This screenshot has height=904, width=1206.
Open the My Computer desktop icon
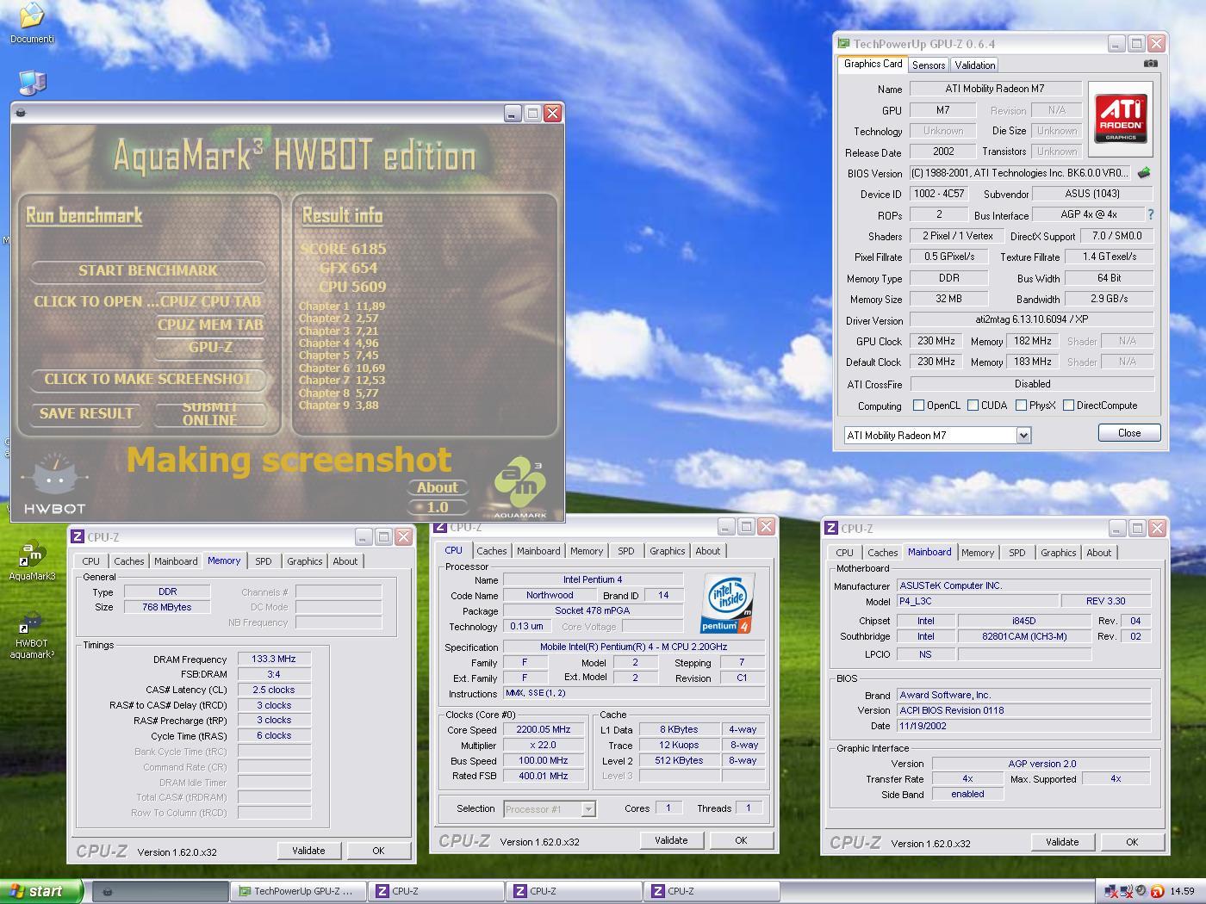pos(32,82)
